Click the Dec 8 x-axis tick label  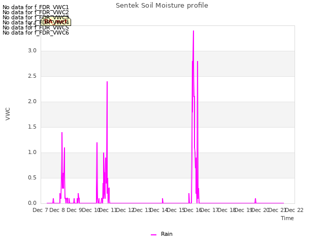pyautogui.click(x=57, y=210)
